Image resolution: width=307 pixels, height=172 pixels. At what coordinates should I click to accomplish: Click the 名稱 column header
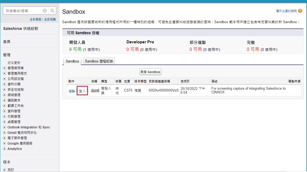click(94, 81)
